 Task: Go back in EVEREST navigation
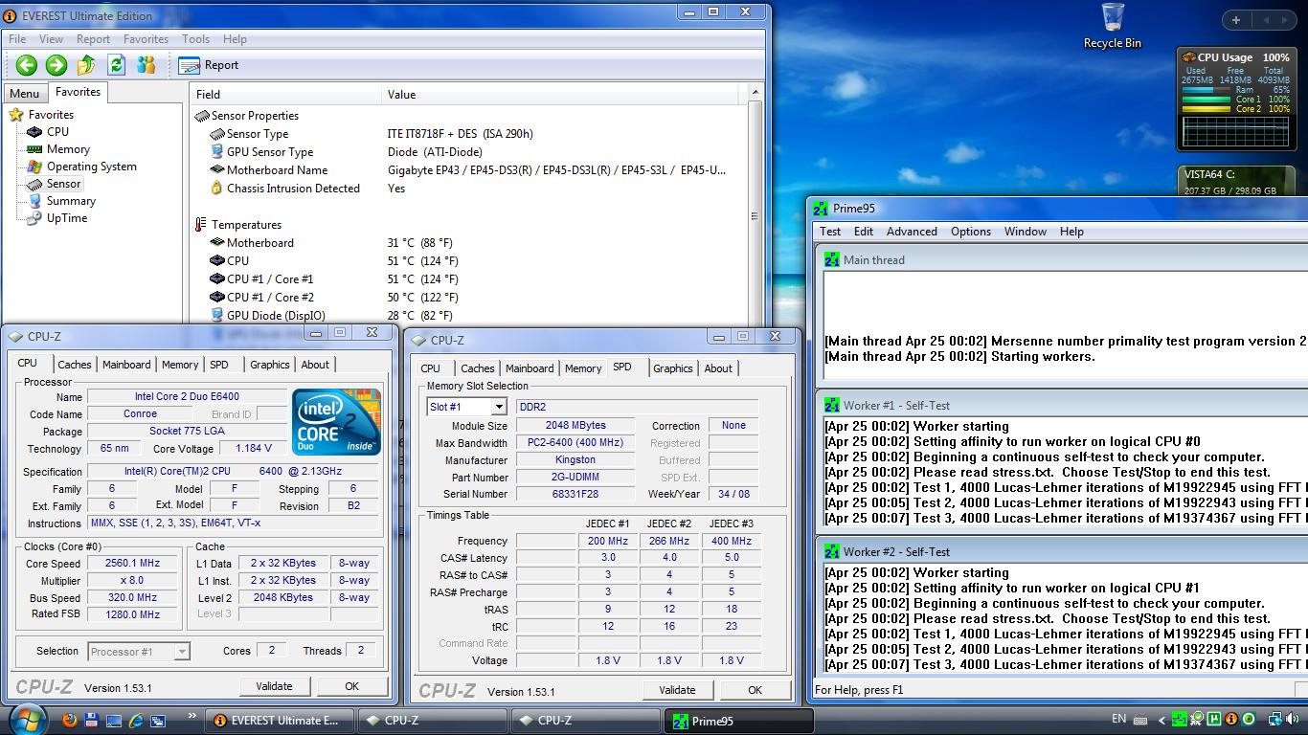click(27, 65)
